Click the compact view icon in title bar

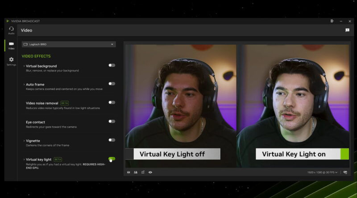[x=332, y=21]
